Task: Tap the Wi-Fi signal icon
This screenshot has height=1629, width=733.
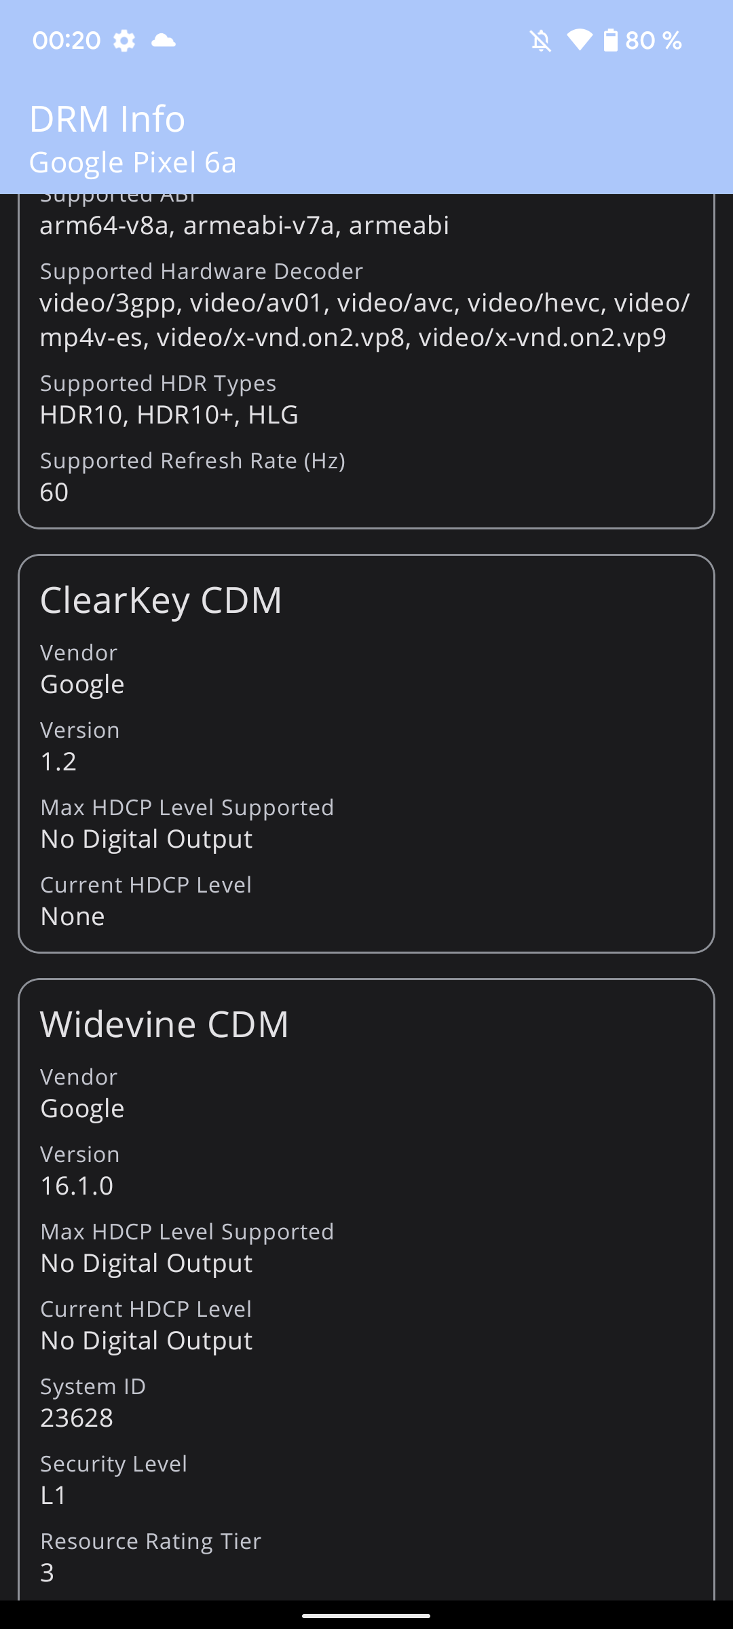Action: (x=580, y=40)
